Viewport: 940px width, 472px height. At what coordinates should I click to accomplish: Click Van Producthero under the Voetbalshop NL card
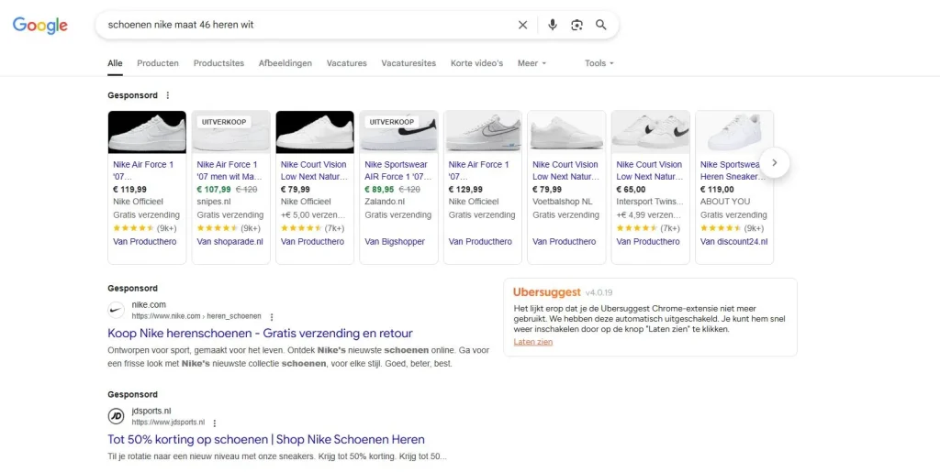click(x=565, y=242)
